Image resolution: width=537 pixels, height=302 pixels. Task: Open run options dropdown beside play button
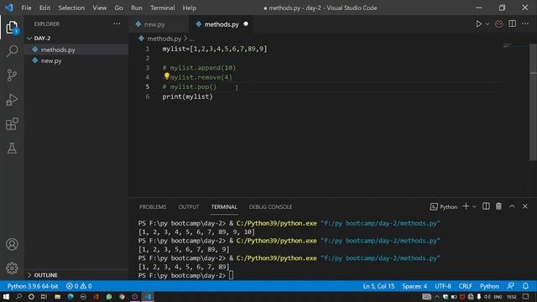coord(487,24)
